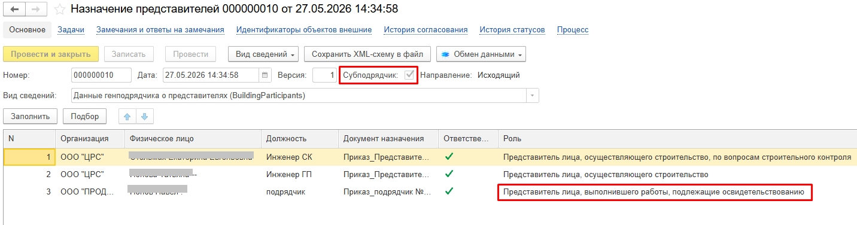Select Инженер ГП cell in row 2
The image size is (857, 225).
point(299,174)
